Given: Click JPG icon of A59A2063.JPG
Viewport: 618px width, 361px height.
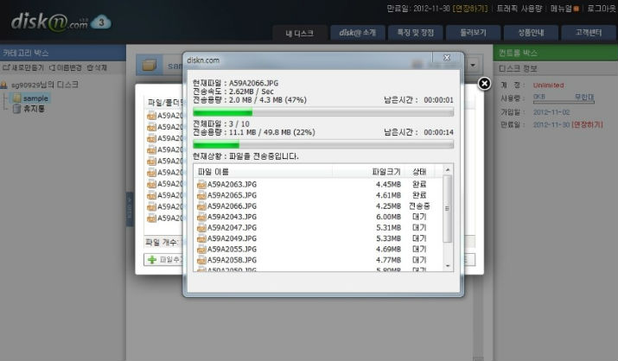Looking at the screenshot, I should tap(201, 184).
